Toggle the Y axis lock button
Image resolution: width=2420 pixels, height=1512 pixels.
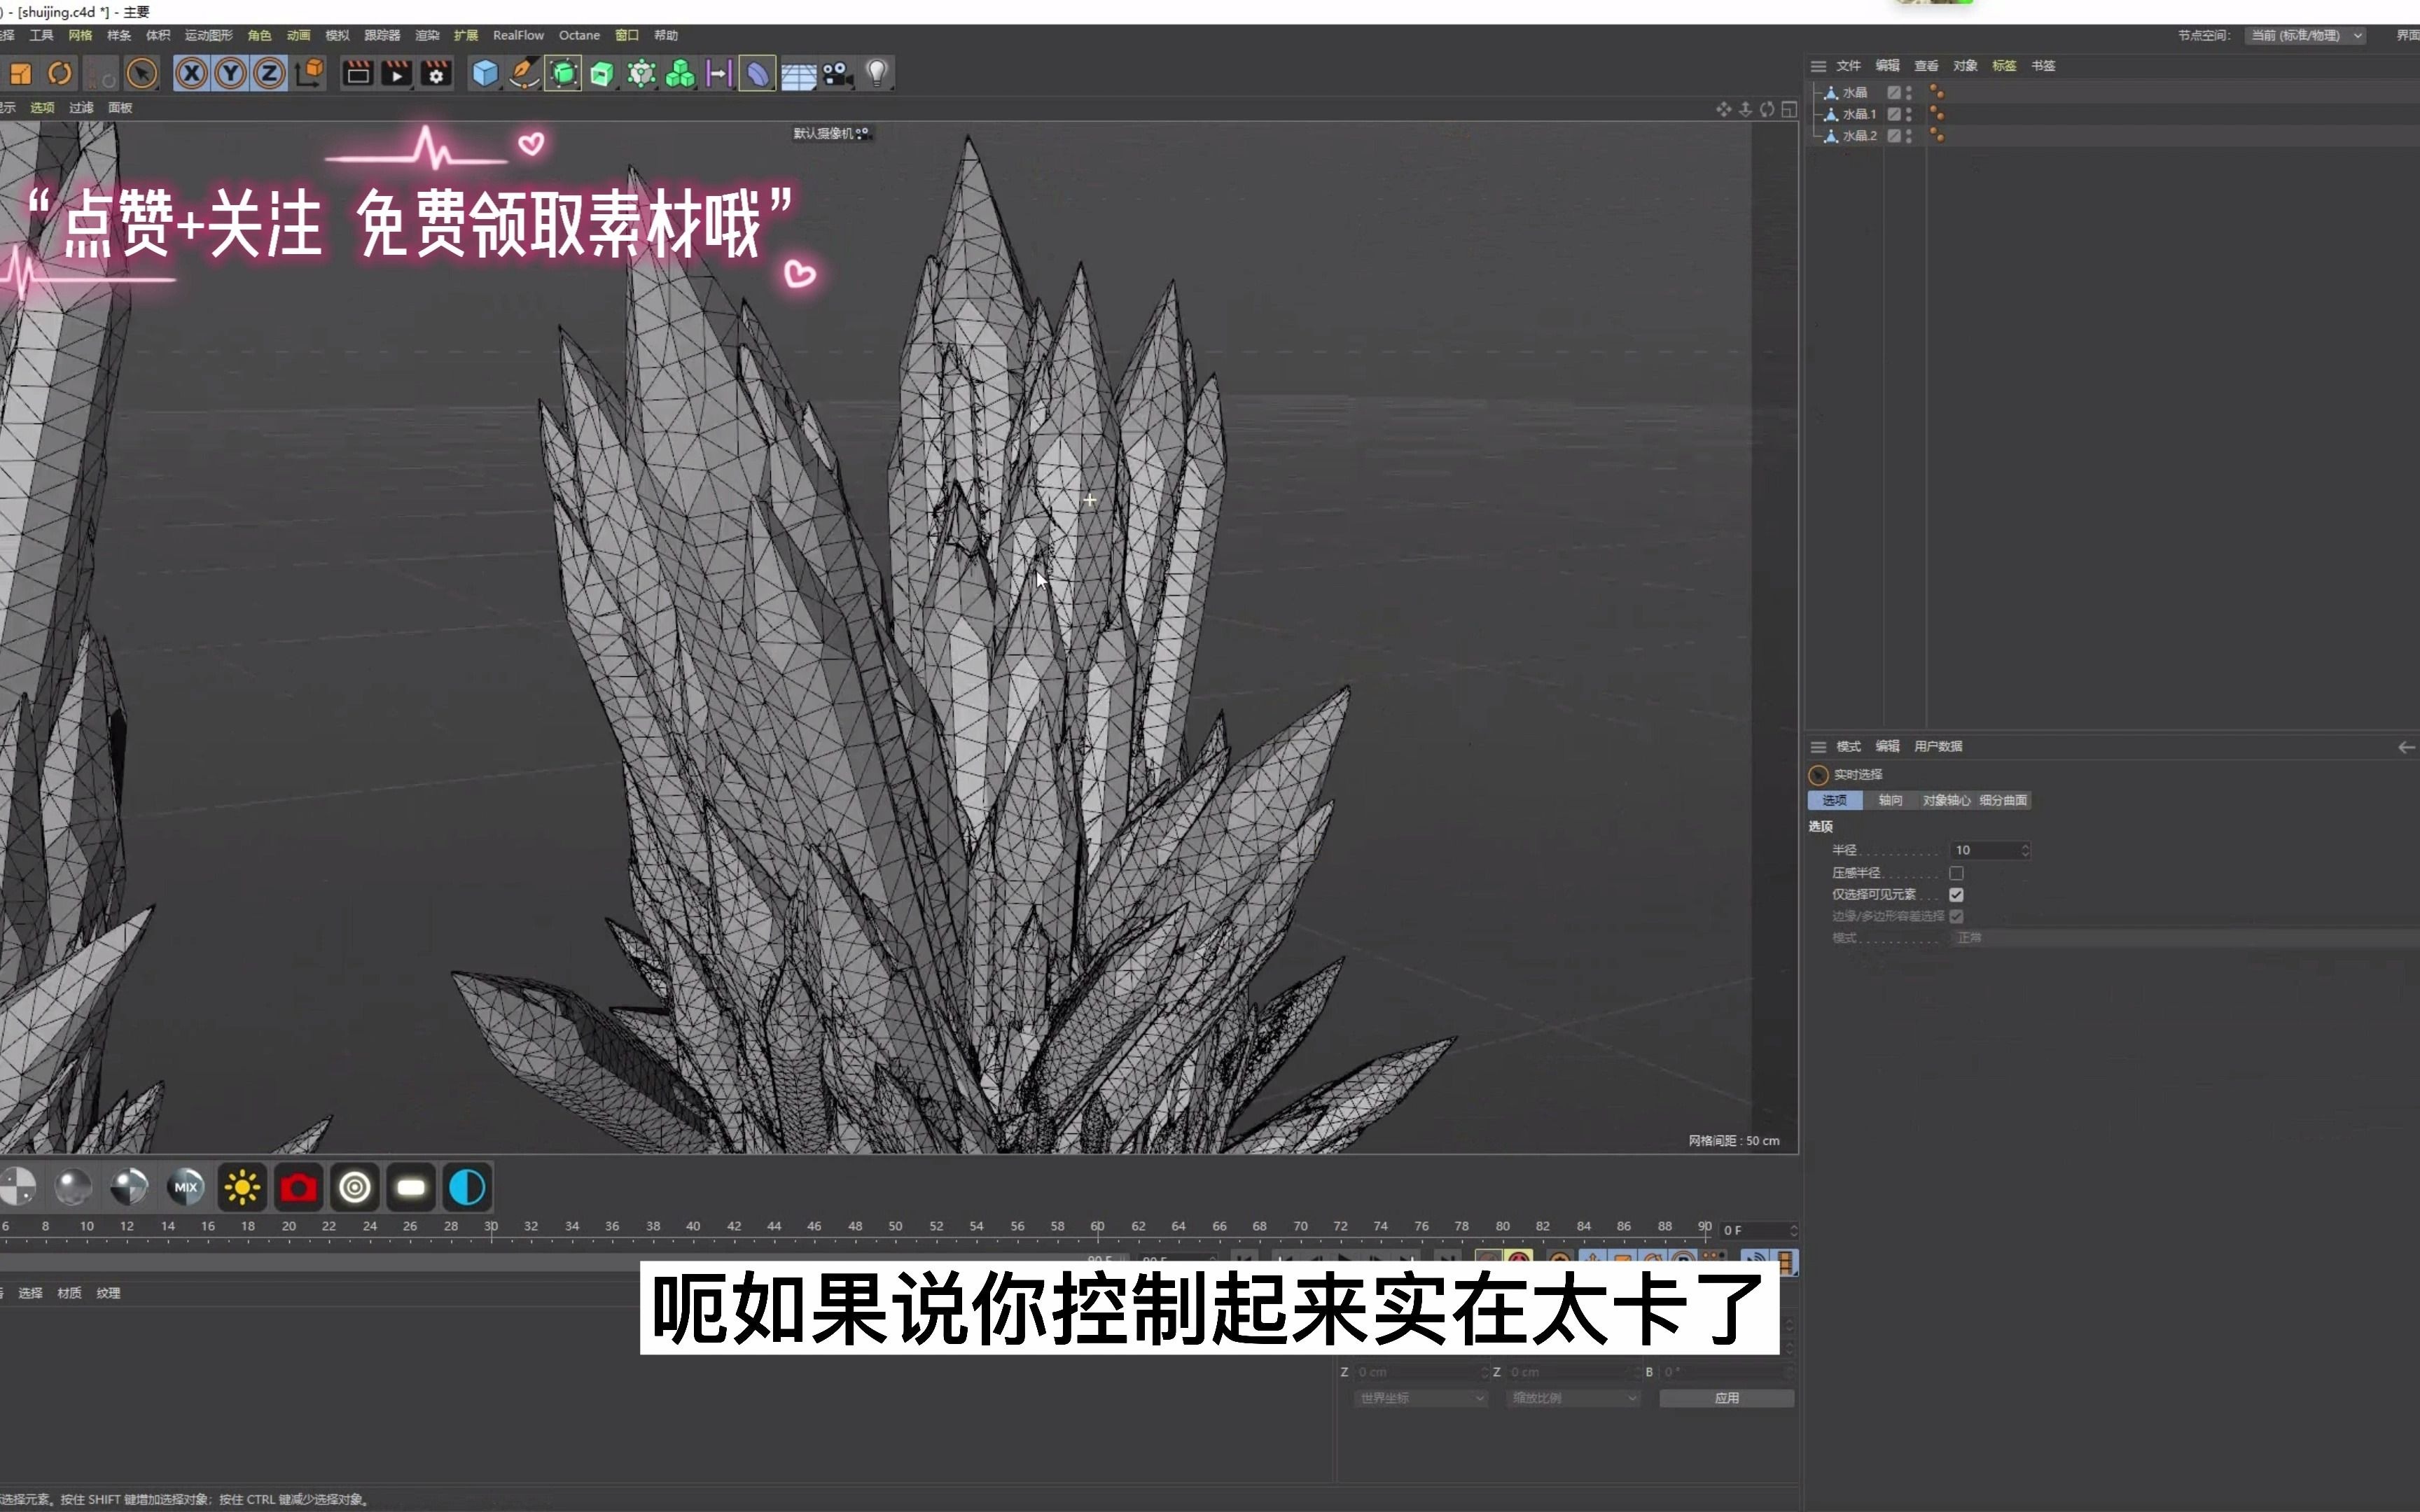(229, 73)
